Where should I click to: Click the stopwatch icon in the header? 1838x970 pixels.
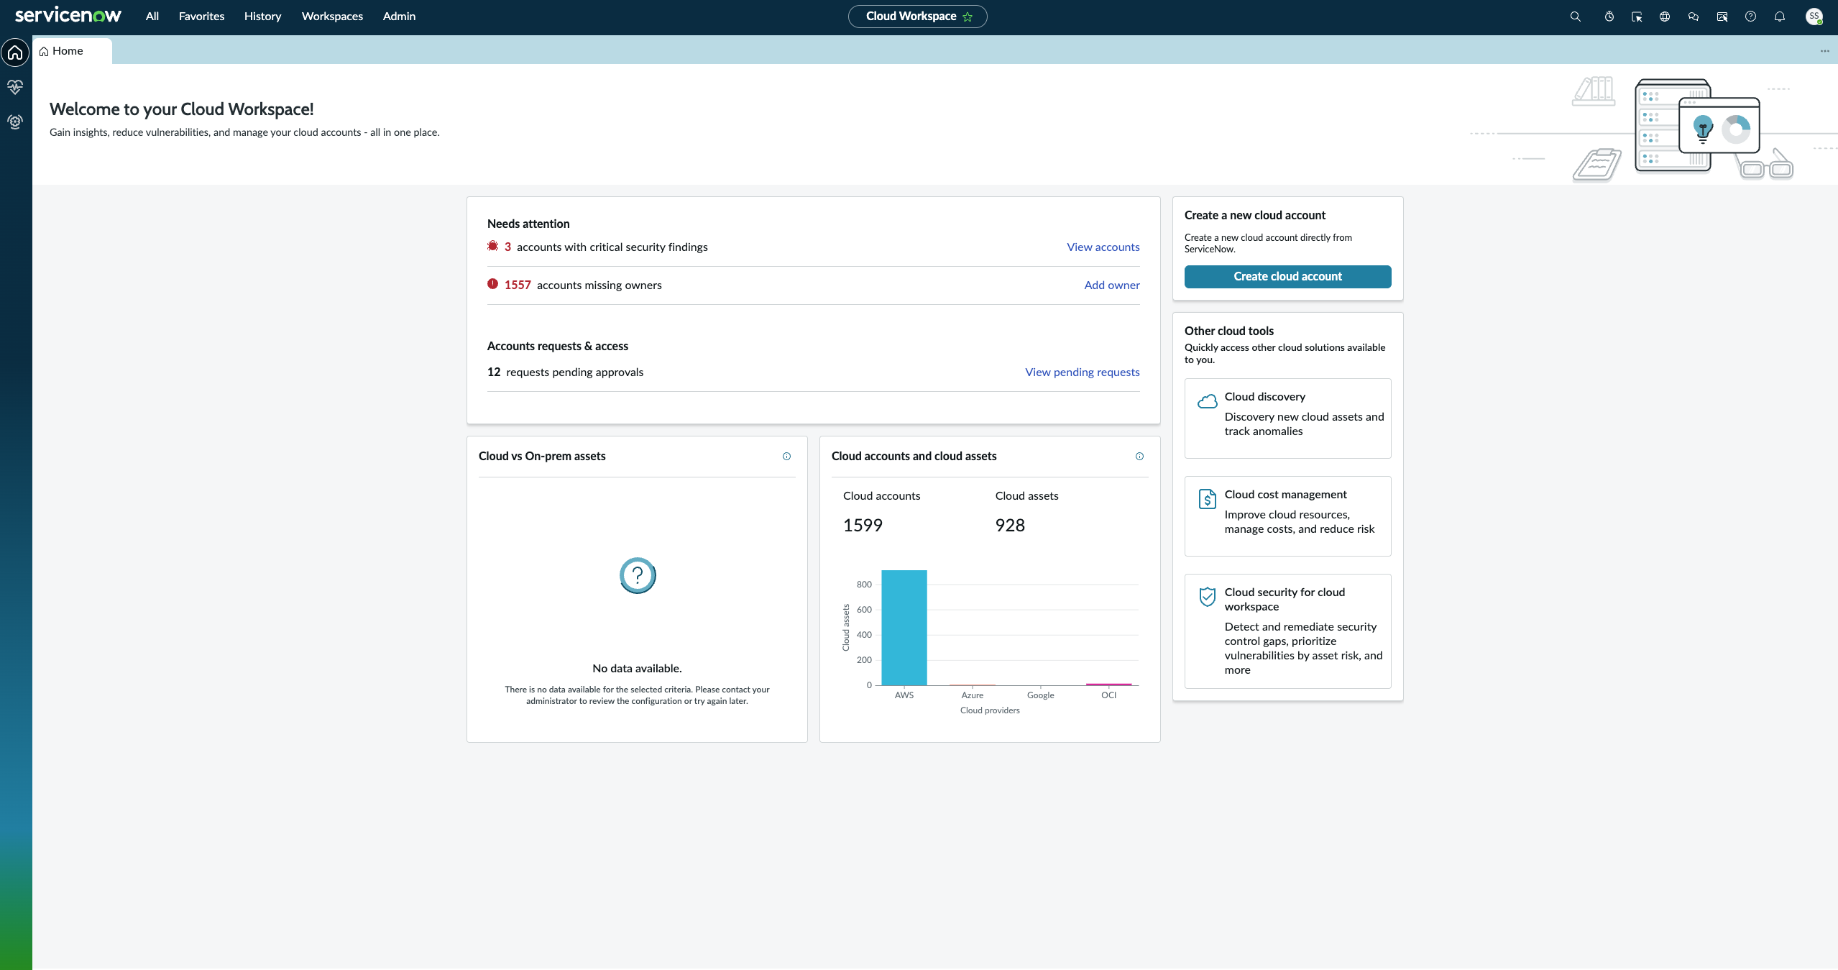coord(1609,17)
